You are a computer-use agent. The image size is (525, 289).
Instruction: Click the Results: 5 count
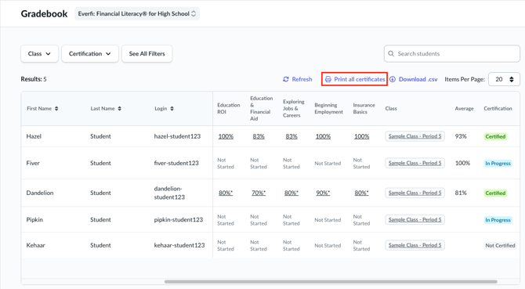pos(34,79)
